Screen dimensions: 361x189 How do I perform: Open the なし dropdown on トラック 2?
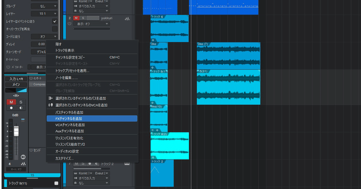click(91, 183)
